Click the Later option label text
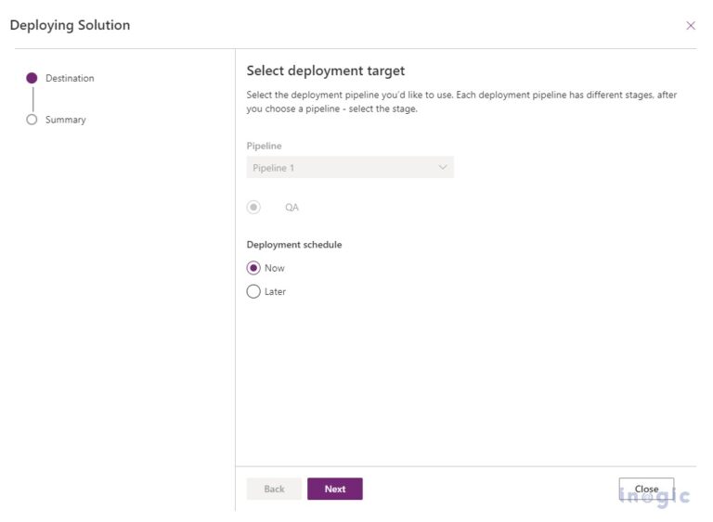 [276, 291]
